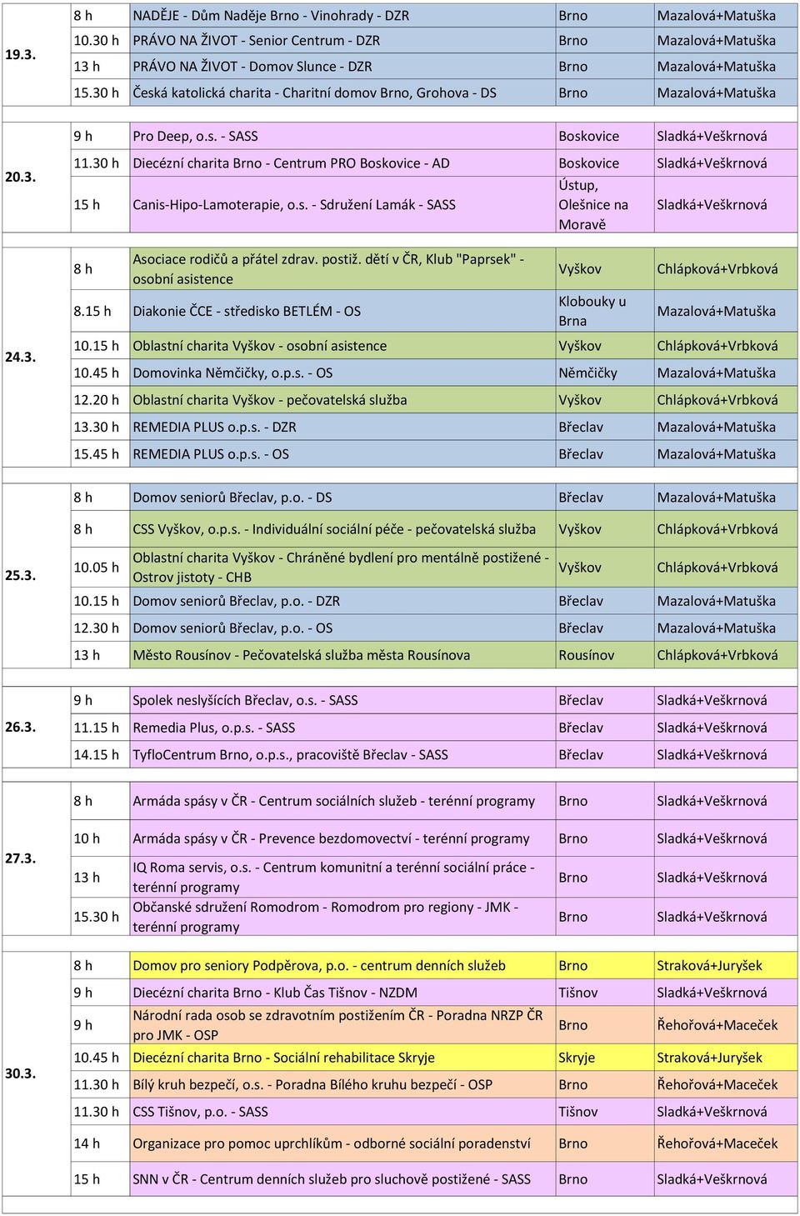Select the time cell 10.05 h
The height and width of the screenshot is (1216, 800).
(x=97, y=568)
